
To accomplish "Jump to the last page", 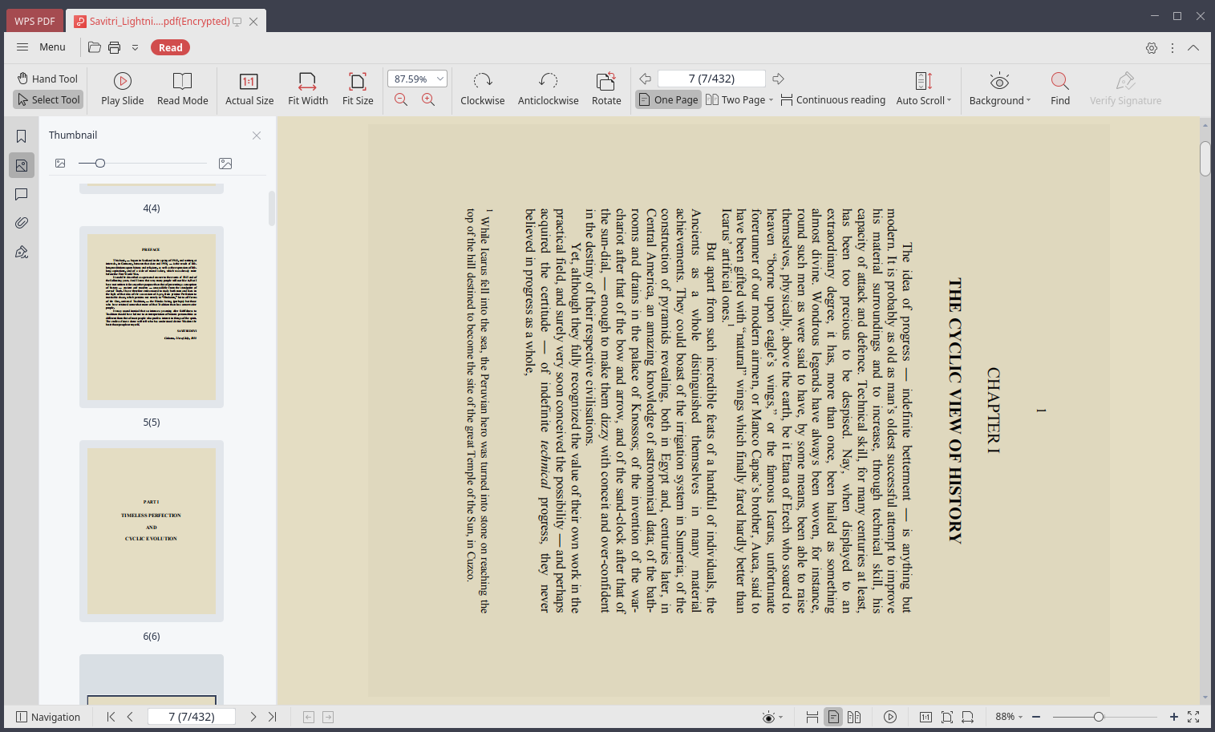I will click(272, 717).
